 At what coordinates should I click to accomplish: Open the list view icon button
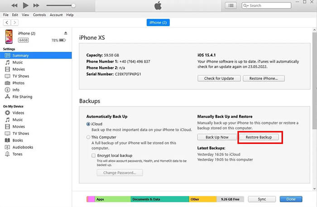click(x=231, y=5)
